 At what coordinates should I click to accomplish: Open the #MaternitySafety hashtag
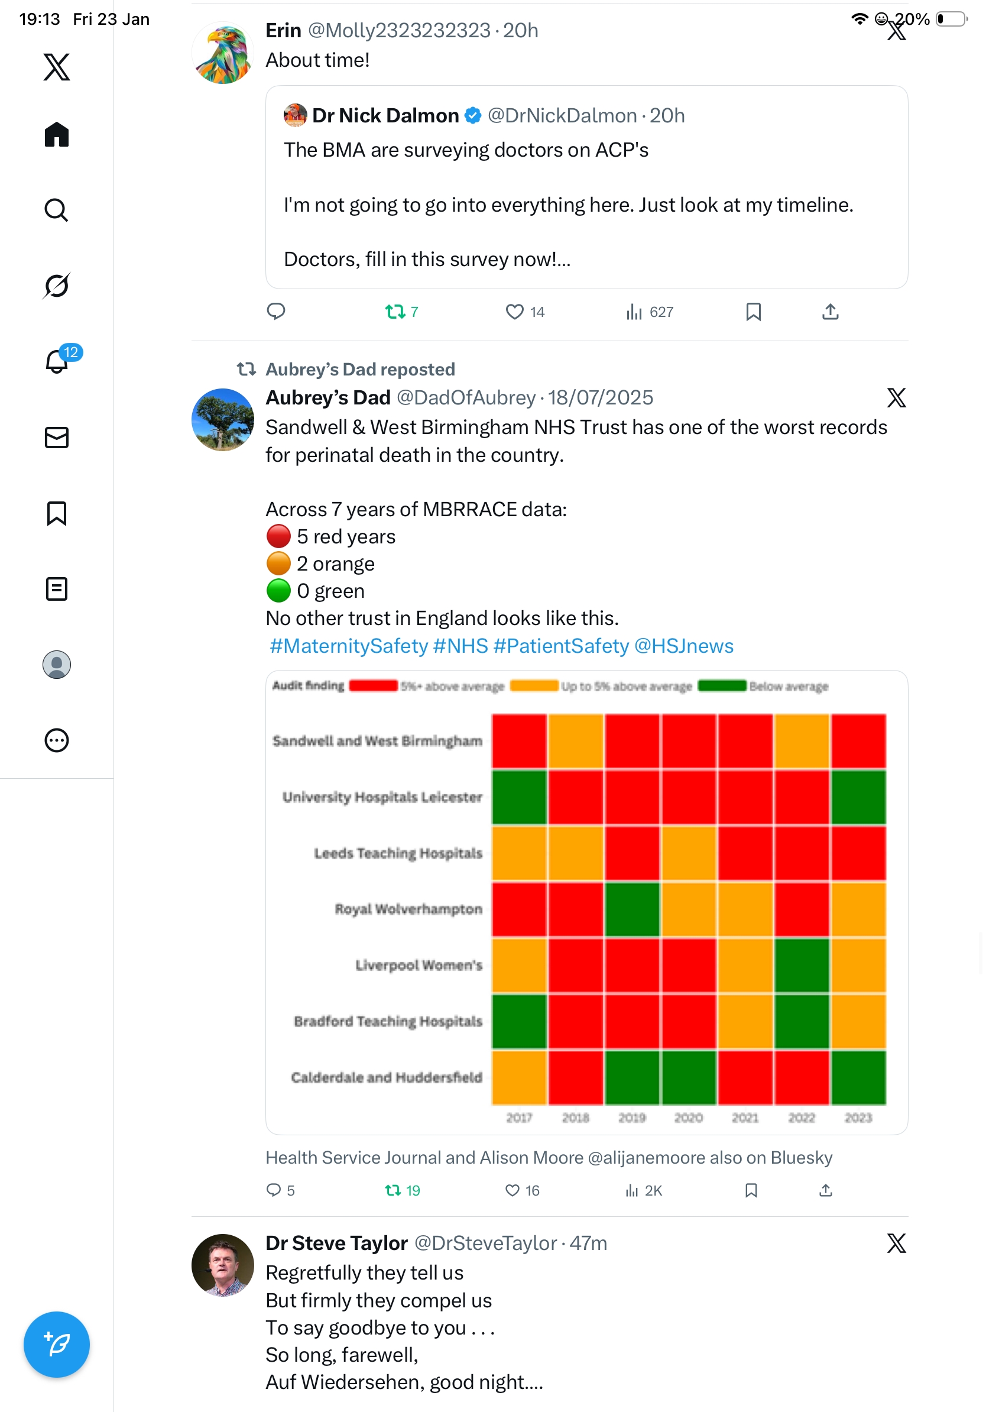click(349, 646)
